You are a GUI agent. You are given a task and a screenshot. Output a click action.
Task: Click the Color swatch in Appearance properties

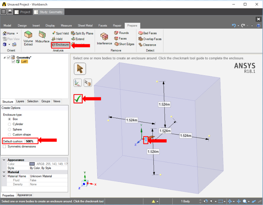click(32, 164)
